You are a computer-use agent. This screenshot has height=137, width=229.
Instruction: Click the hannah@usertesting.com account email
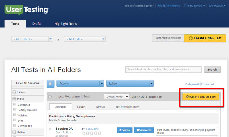139,5
